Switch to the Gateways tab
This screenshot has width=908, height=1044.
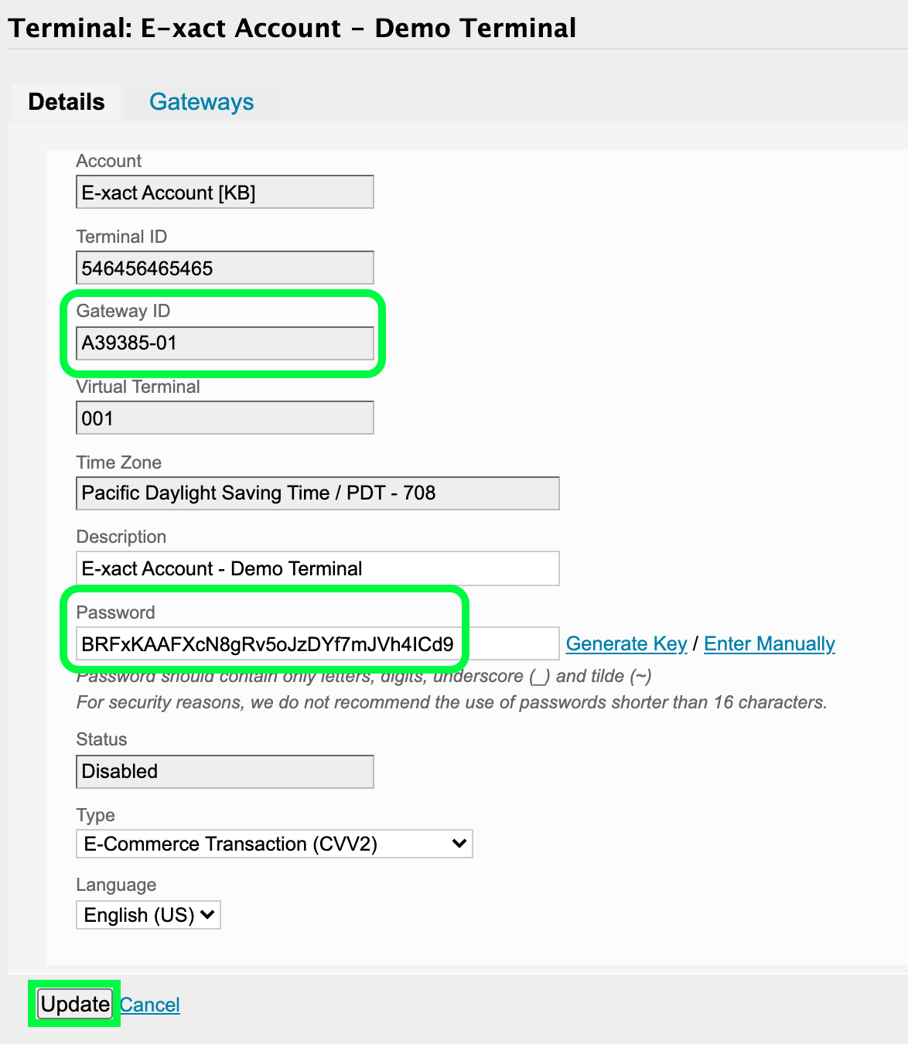pos(201,101)
